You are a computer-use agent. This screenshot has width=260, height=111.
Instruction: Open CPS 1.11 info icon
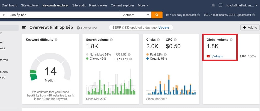click(x=131, y=59)
